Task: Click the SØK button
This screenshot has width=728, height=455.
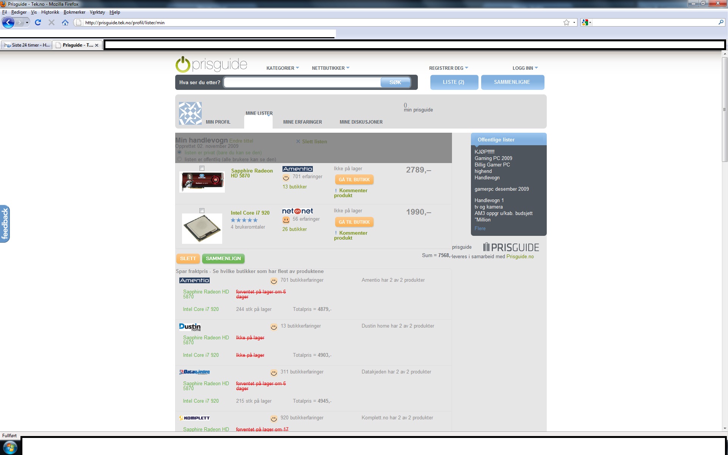Action: 395,82
